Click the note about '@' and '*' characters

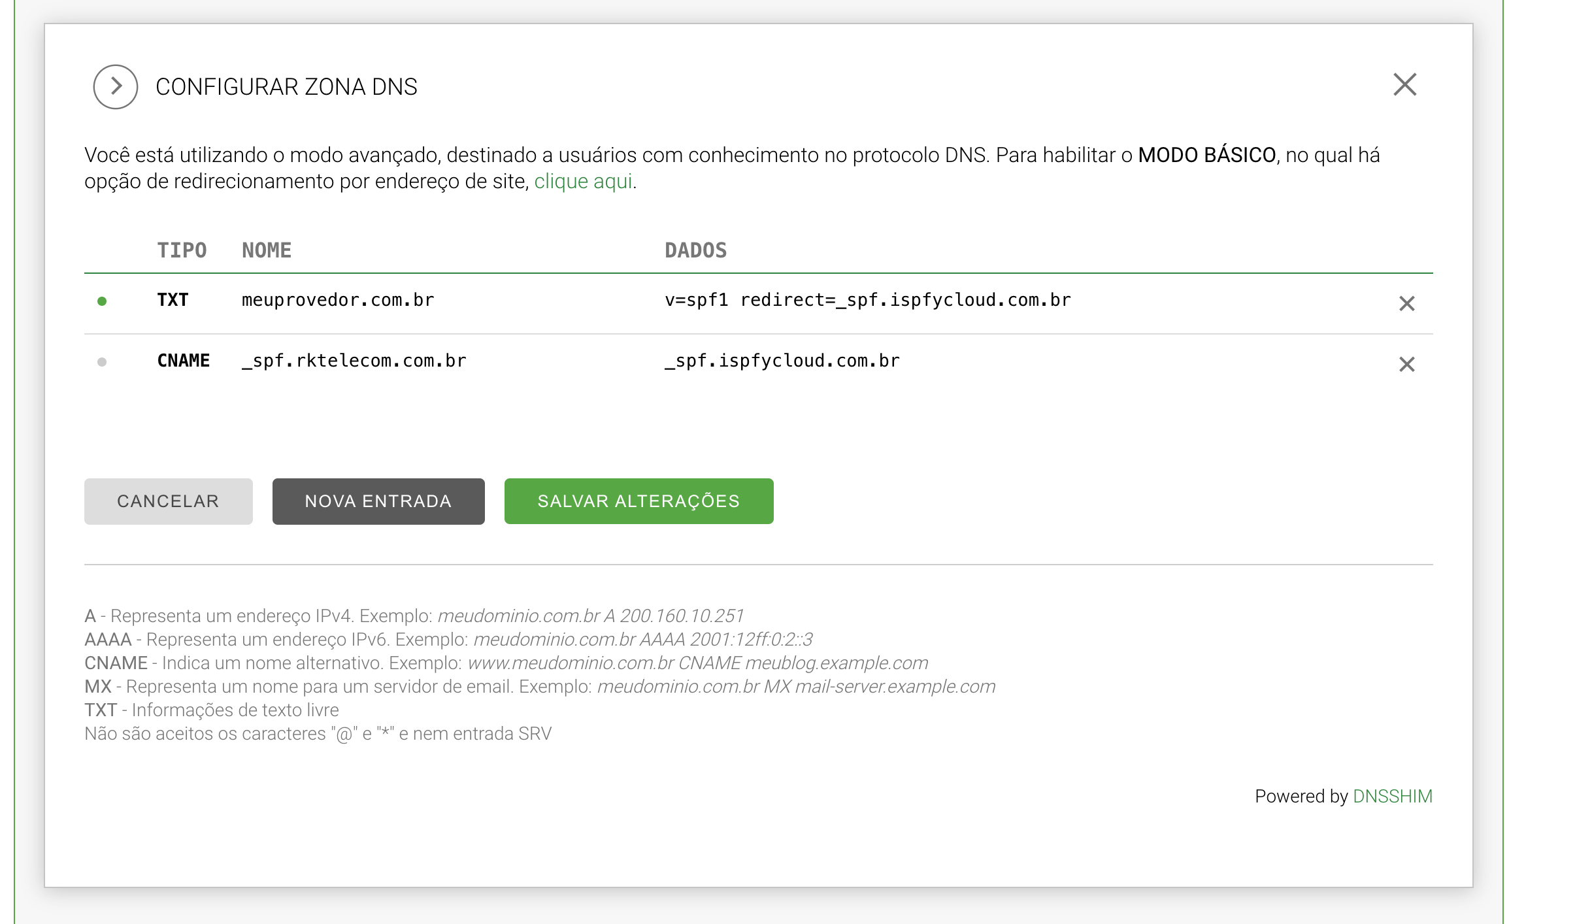(x=318, y=734)
